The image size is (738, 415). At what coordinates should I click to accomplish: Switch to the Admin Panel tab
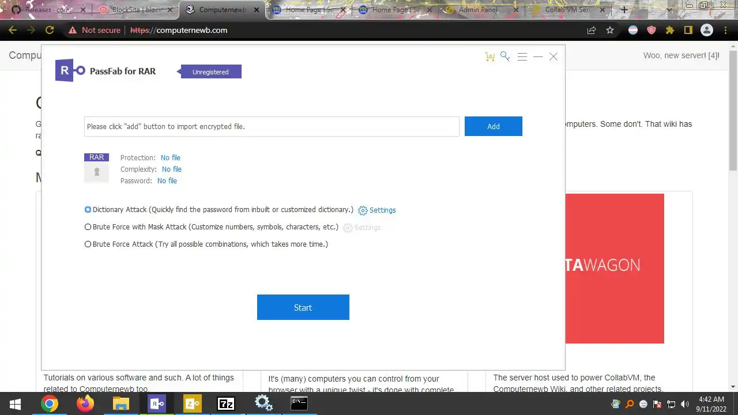(x=482, y=10)
